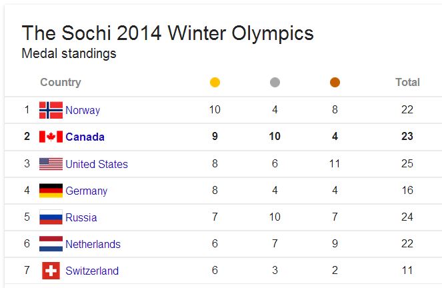The width and height of the screenshot is (442, 288).
Task: Click the Russia flag icon
Action: 51,217
